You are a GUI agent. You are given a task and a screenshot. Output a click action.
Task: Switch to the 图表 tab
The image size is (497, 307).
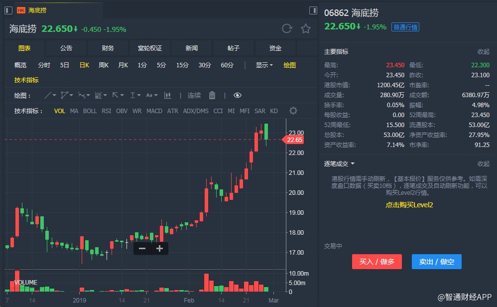24,48
